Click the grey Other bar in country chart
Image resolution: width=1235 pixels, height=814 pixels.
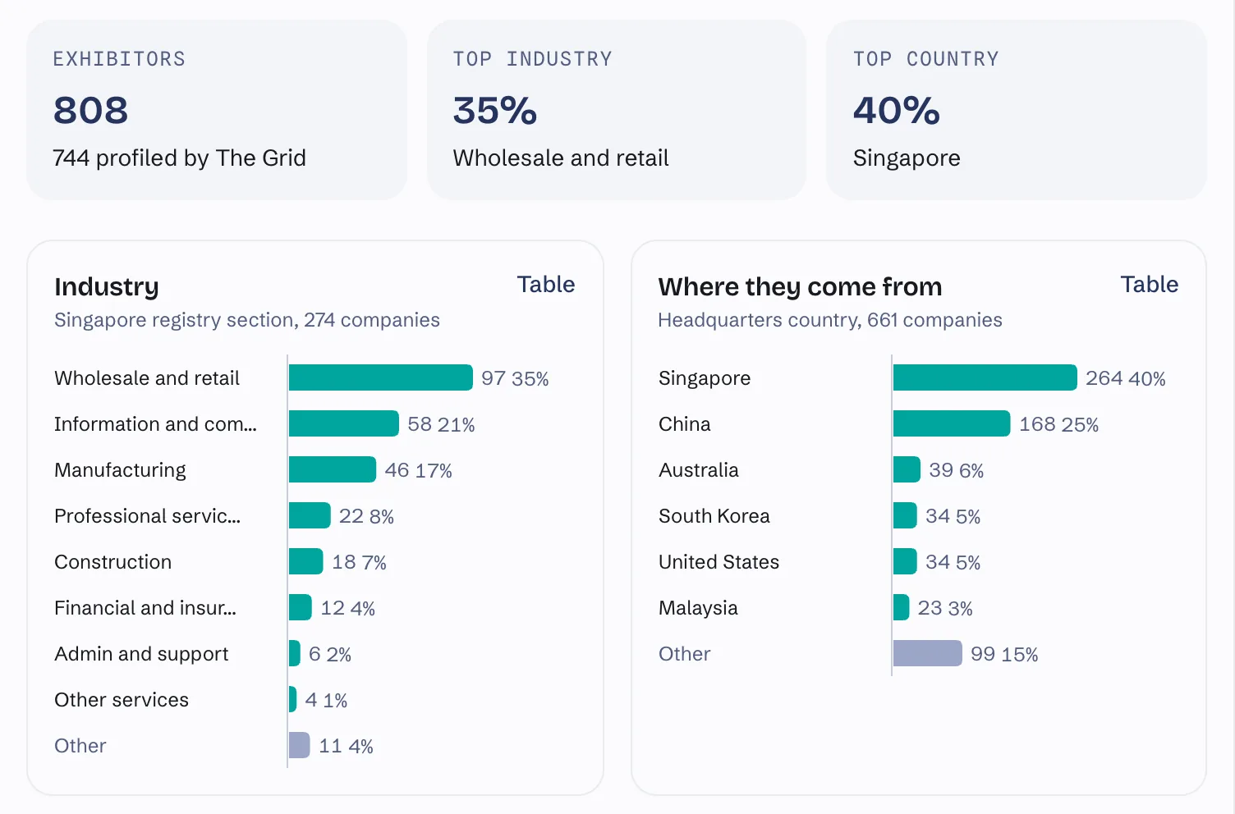click(x=927, y=653)
